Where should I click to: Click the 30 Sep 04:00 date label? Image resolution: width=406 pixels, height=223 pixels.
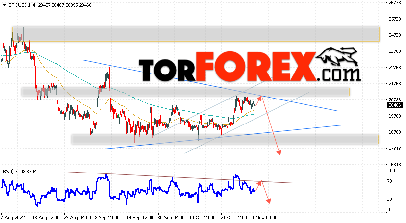171,217
